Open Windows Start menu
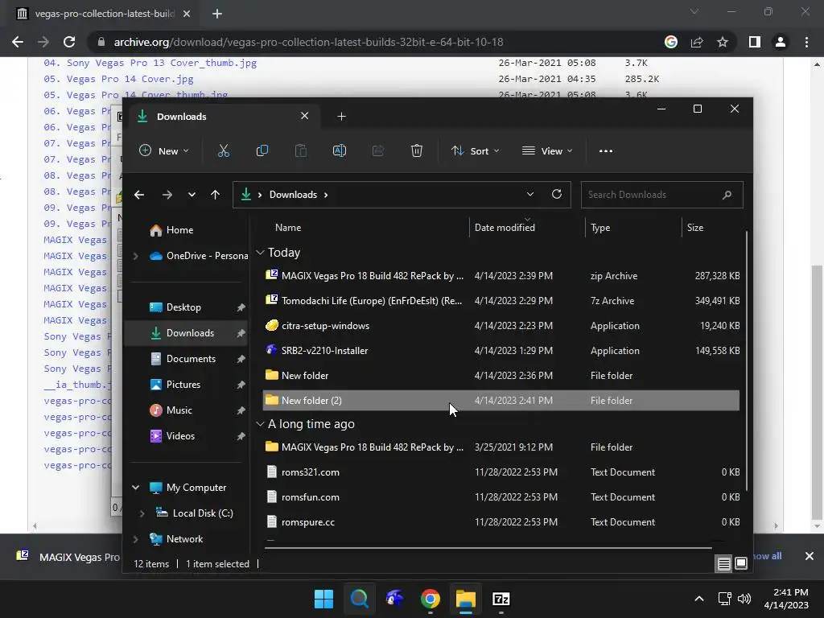The height and width of the screenshot is (618, 824). 323,599
